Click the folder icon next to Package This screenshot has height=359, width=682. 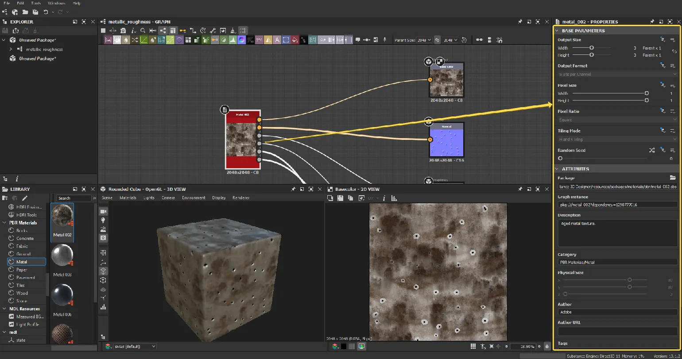pos(673,178)
